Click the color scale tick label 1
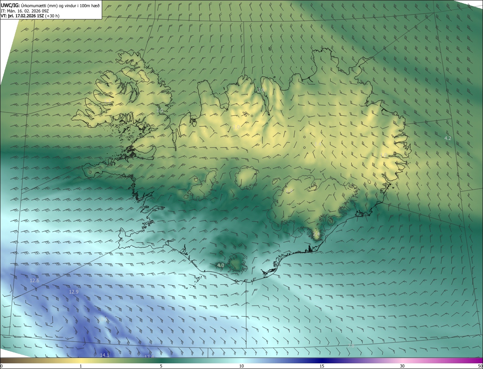This screenshot has width=483, height=369. tap(81, 366)
